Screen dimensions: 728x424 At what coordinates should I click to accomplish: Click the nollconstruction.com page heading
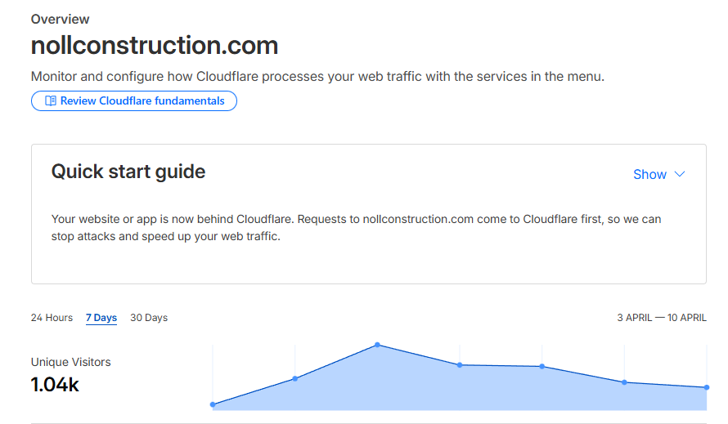[155, 45]
